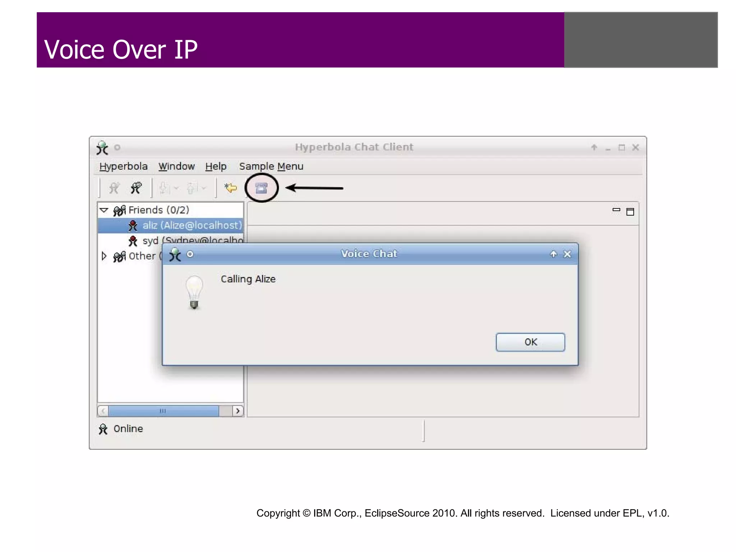Click the chat bubble contact toolbar icon
This screenshot has width=736, height=552.
coord(136,188)
